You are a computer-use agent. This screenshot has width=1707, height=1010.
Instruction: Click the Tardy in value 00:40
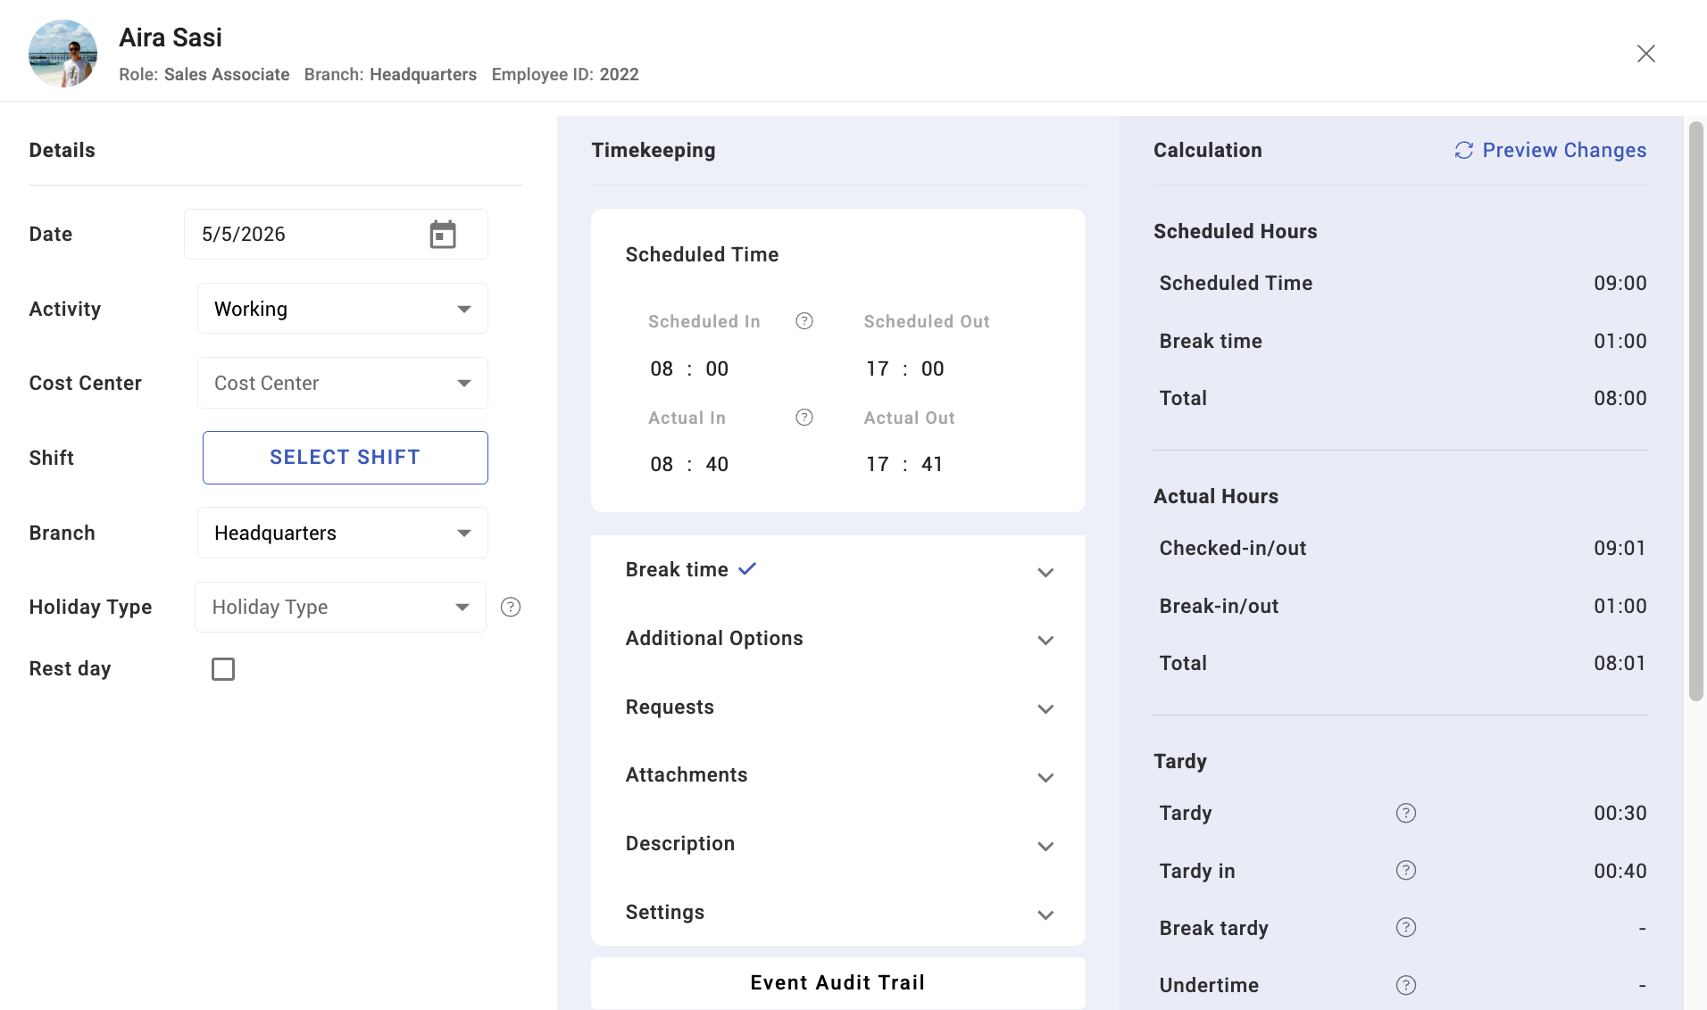pos(1620,871)
